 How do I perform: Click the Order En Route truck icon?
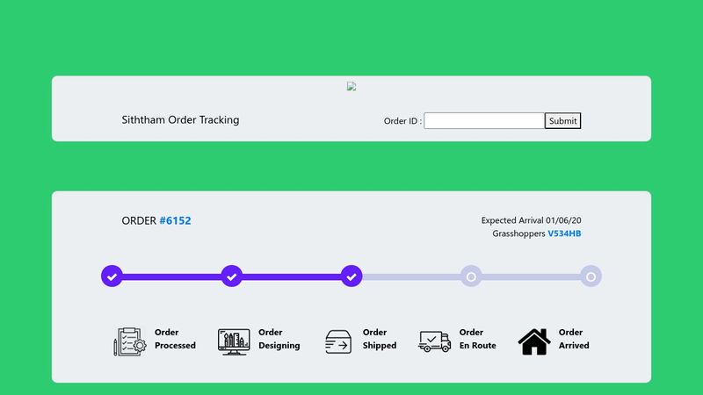(435, 341)
